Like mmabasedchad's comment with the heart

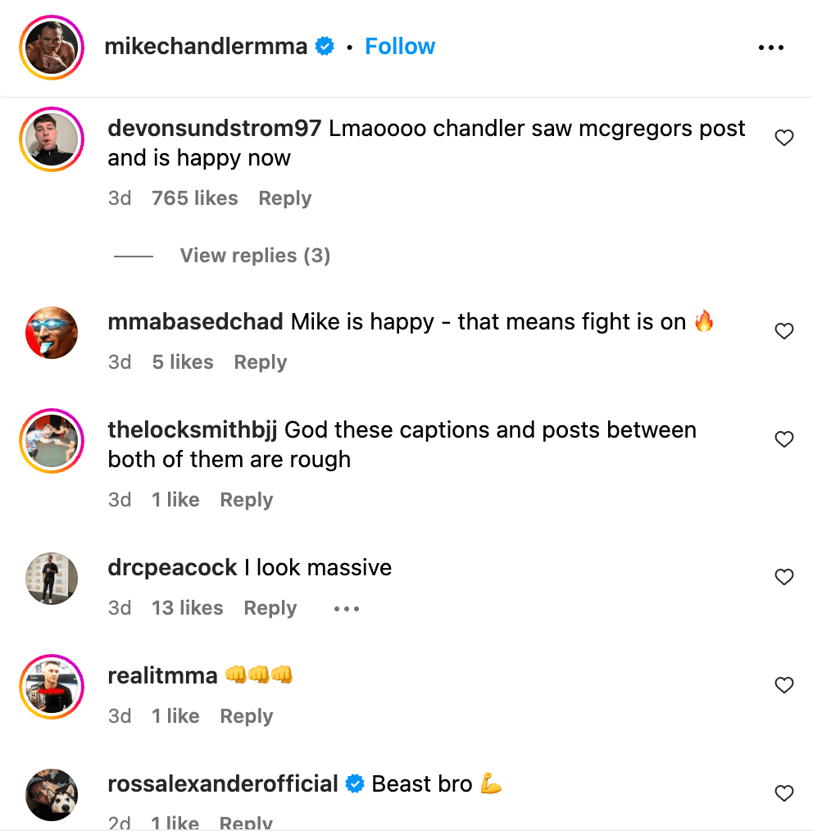784,331
